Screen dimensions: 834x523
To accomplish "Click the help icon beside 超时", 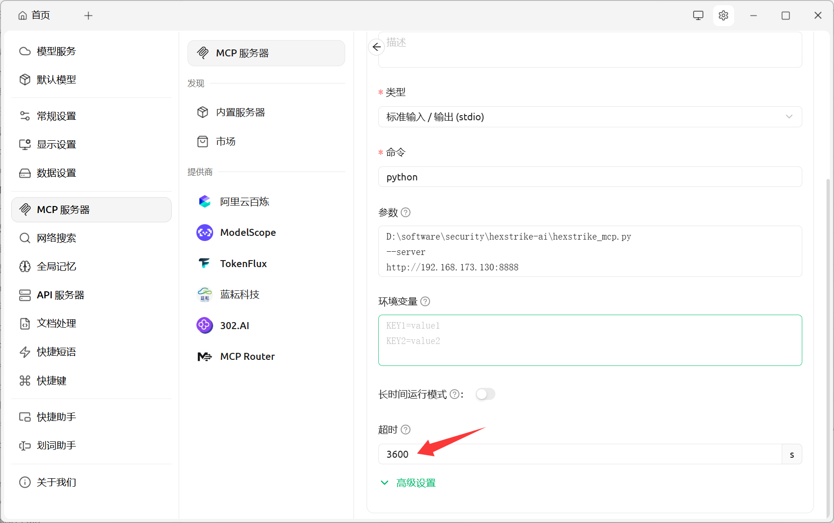I will 406,430.
